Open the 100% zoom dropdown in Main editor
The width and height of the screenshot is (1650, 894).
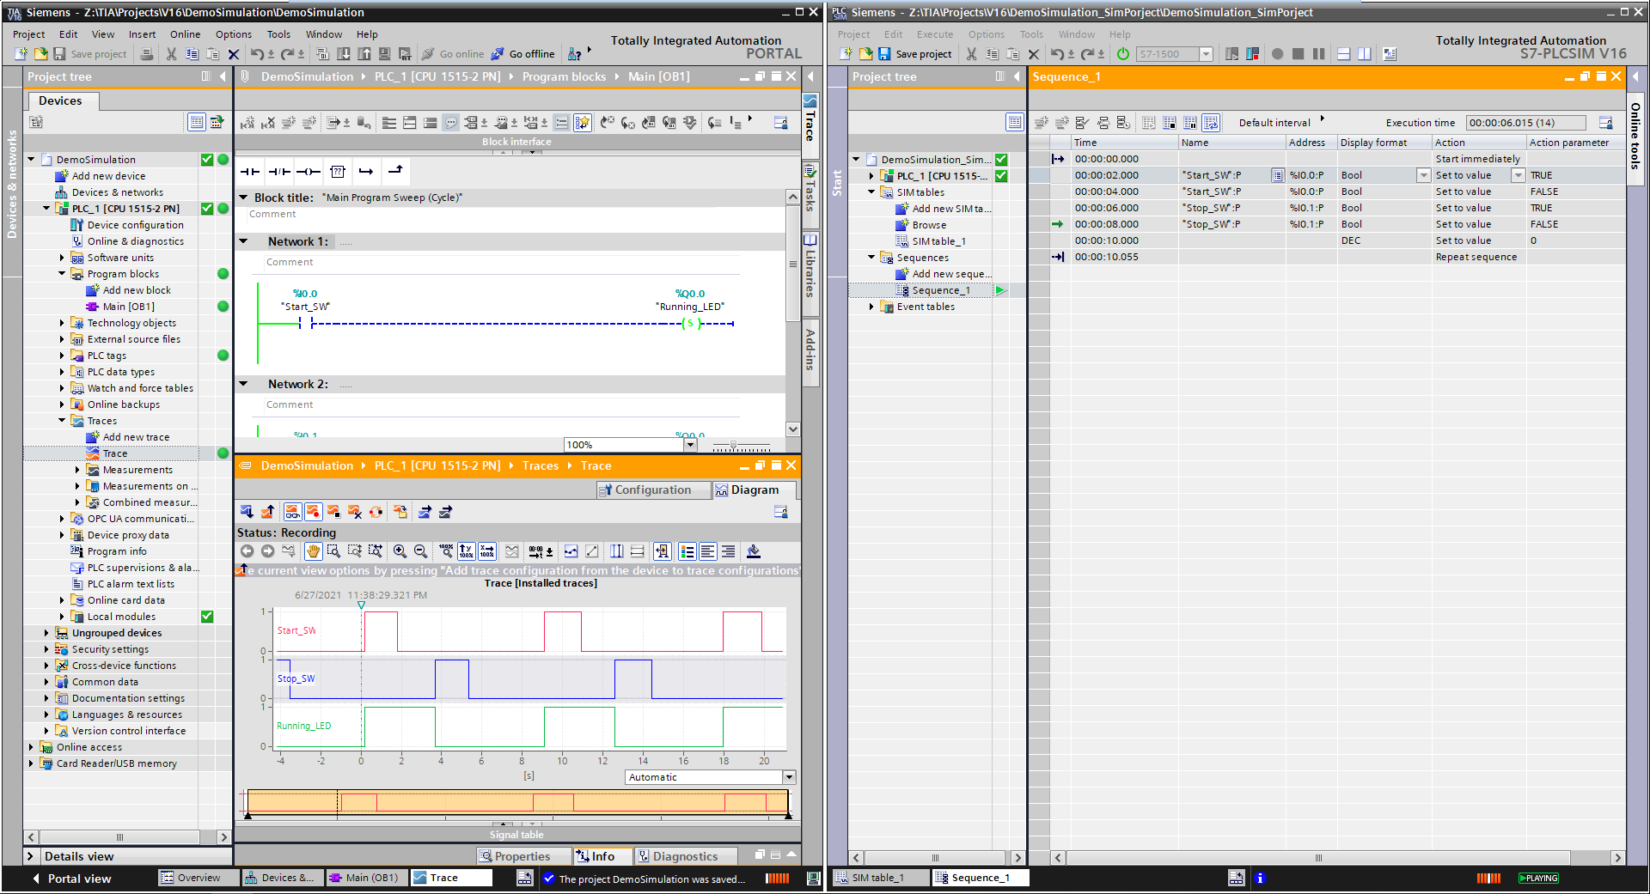pyautogui.click(x=690, y=445)
